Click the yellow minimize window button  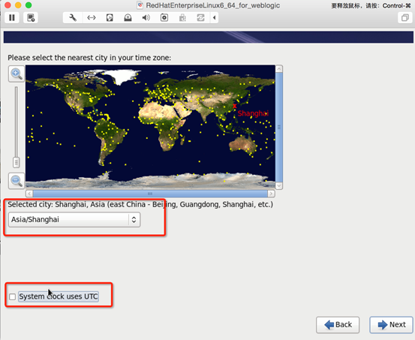click(18, 5)
